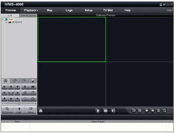The height and width of the screenshot is (133, 175).
Task: Open the window layout division icon
Action: pos(134,111)
